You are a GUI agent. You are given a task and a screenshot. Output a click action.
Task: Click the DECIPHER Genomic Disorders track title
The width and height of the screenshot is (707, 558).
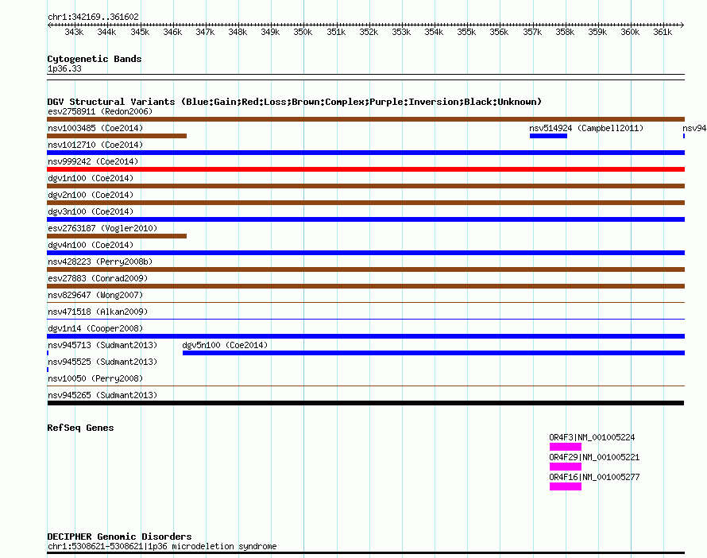119,537
